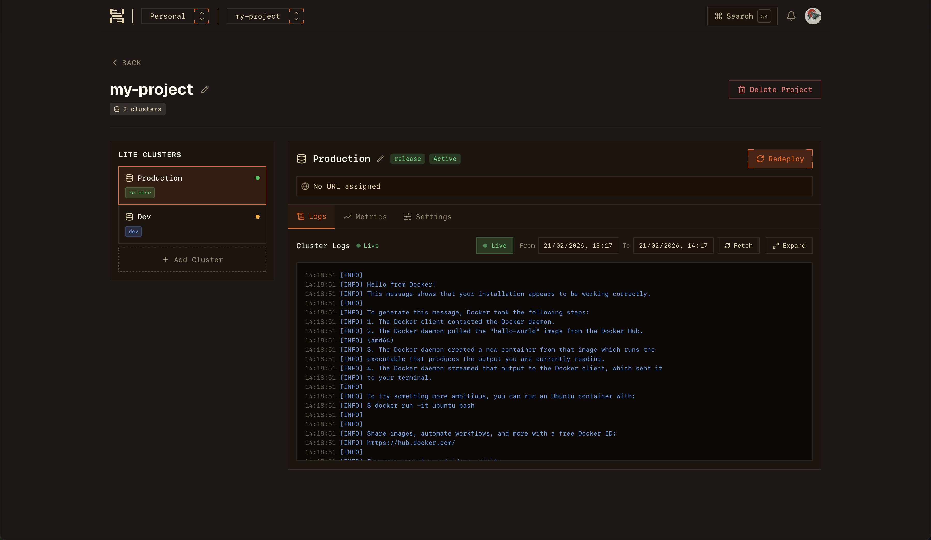Open the Personal workspace selector
The height and width of the screenshot is (540, 931).
tap(175, 16)
